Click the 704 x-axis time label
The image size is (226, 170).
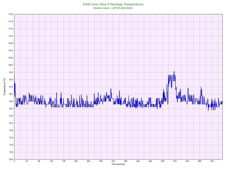click(x=212, y=161)
